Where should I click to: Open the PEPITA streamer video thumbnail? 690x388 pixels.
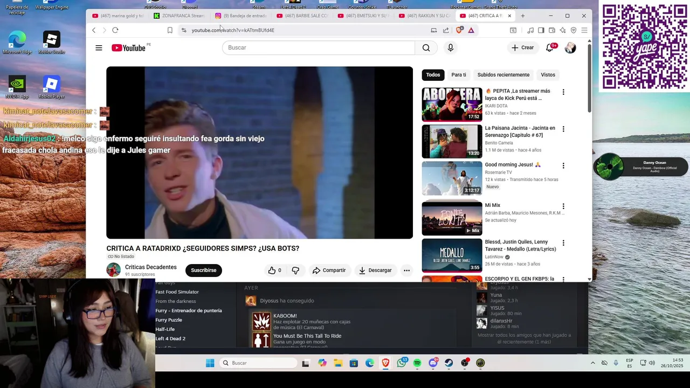pos(452,104)
